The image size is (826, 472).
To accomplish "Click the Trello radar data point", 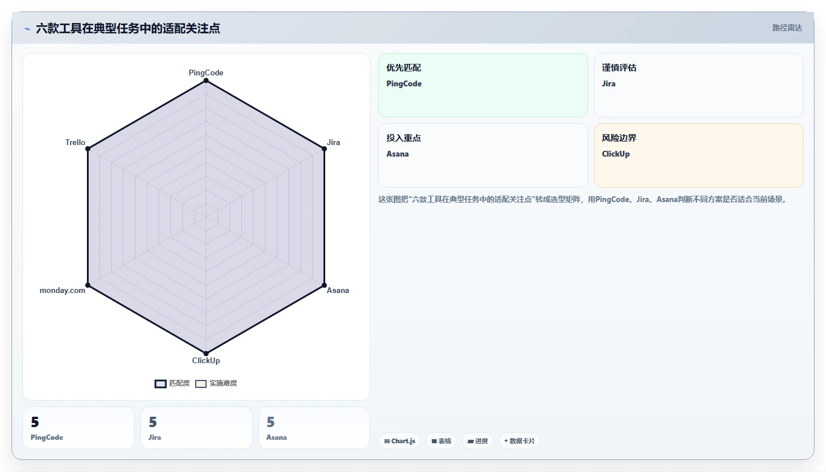I will point(87,149).
